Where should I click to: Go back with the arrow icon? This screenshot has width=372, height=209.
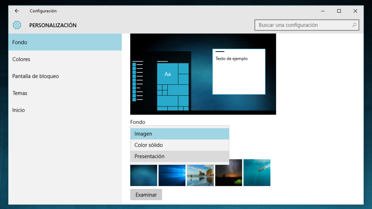[17, 11]
